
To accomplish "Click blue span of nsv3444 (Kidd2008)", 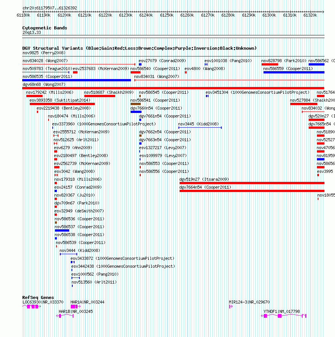I will 69,254.
